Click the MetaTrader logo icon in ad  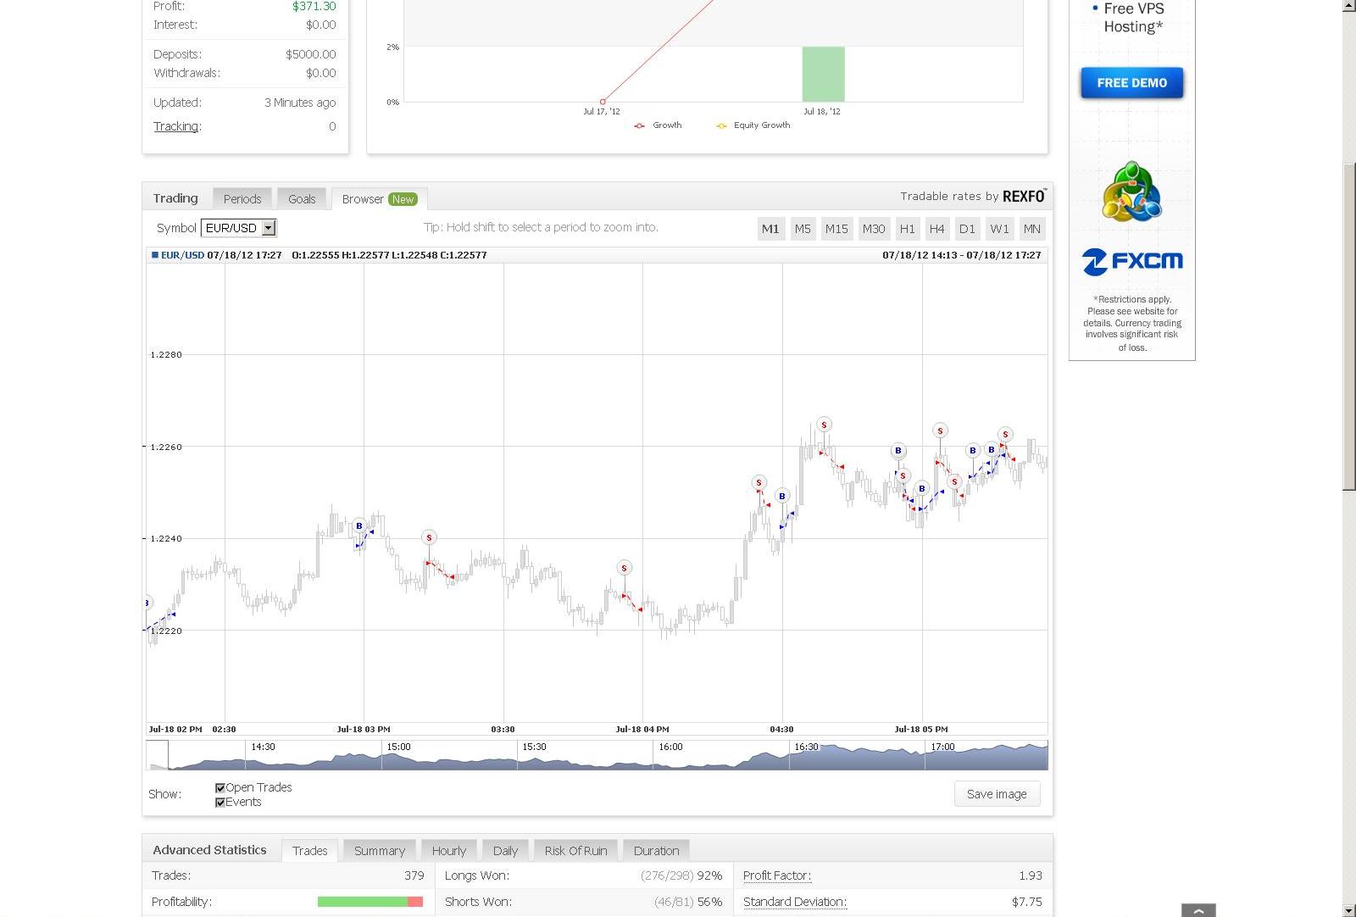tap(1131, 192)
